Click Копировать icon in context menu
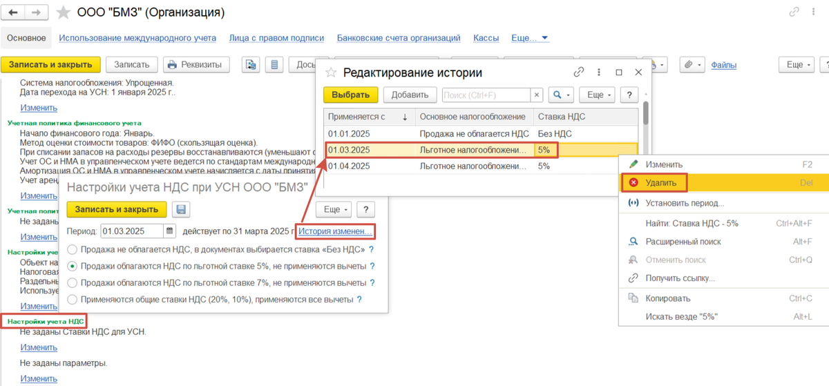The image size is (829, 386). [633, 298]
